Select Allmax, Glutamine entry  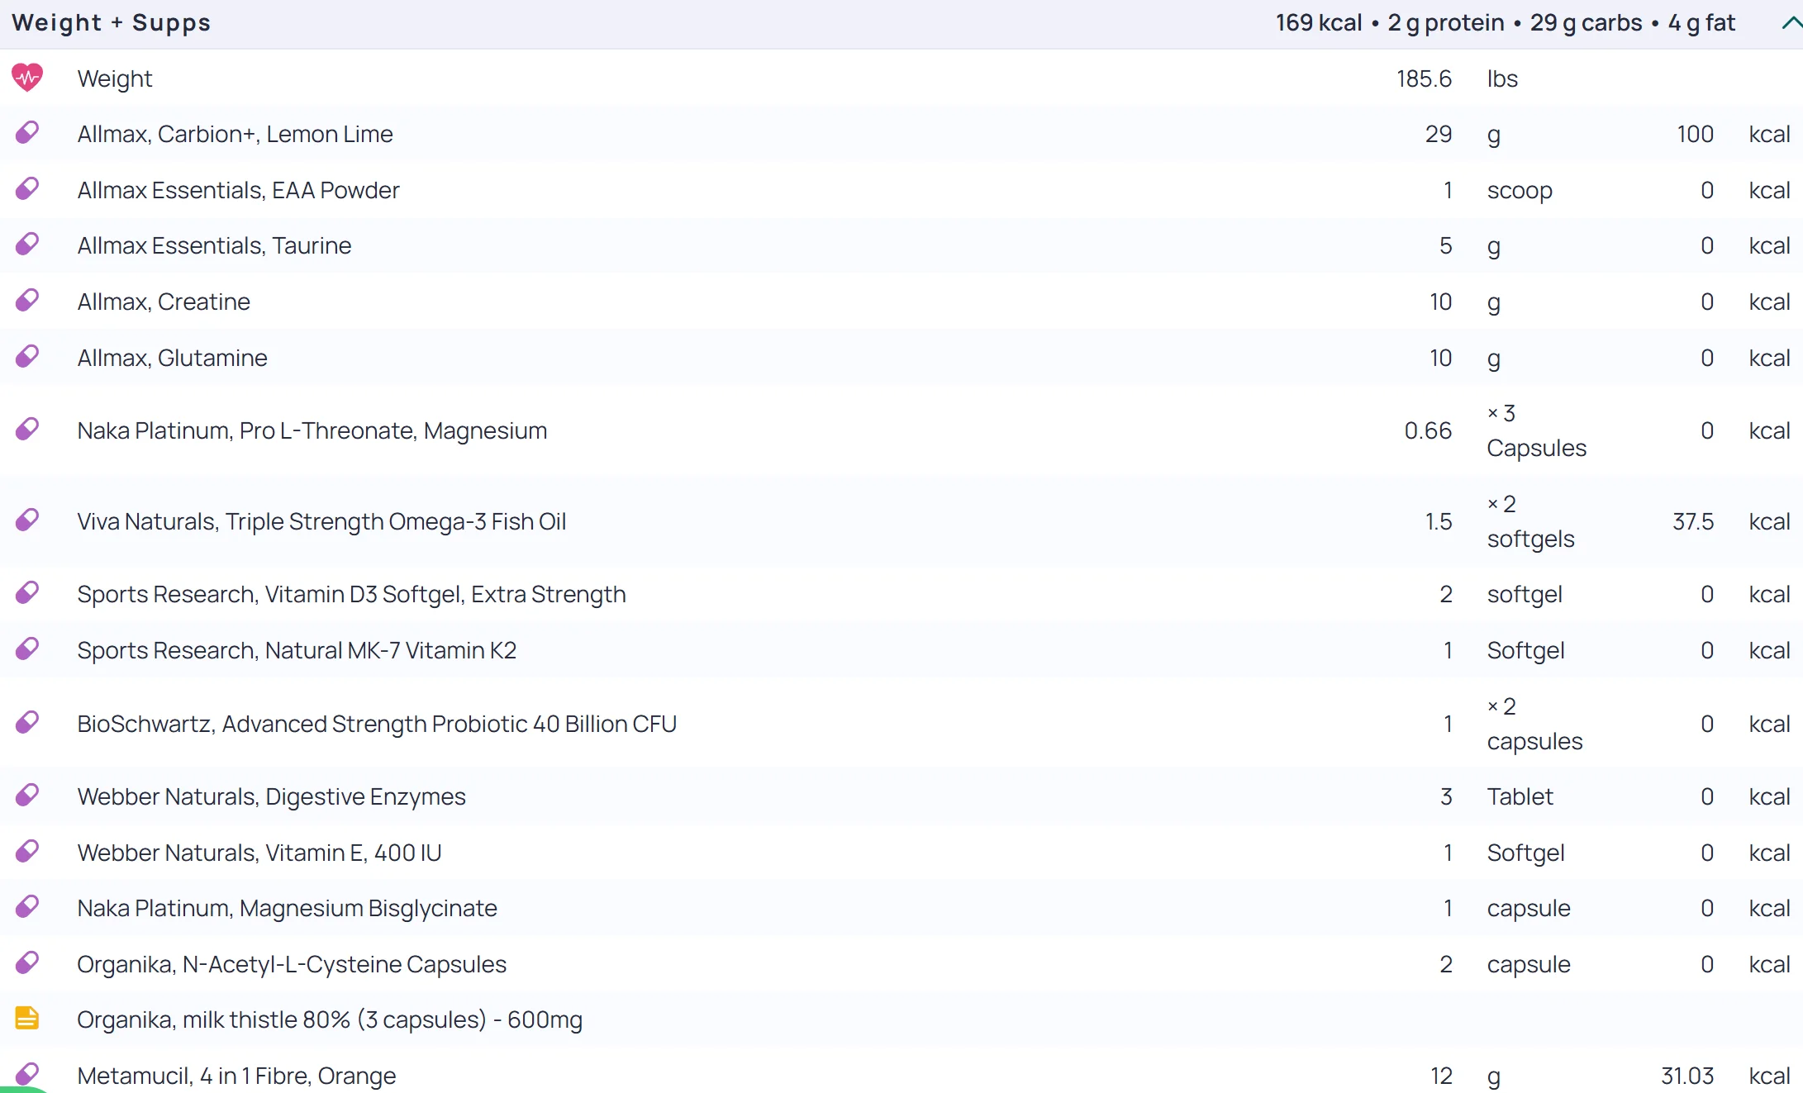pos(172,358)
